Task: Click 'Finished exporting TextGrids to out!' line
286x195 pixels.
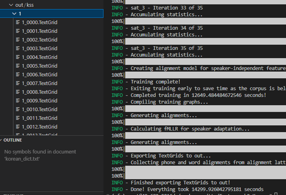Action: point(171,183)
